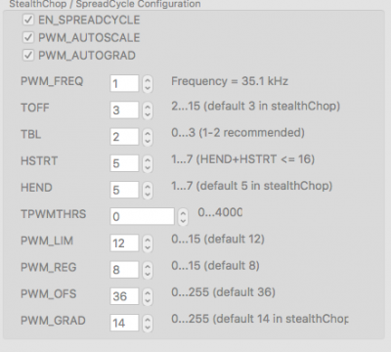Screen dimensions: 391x352
Task: Decrease PWM_OFS using stepper down arrow
Action: [x=148, y=300]
